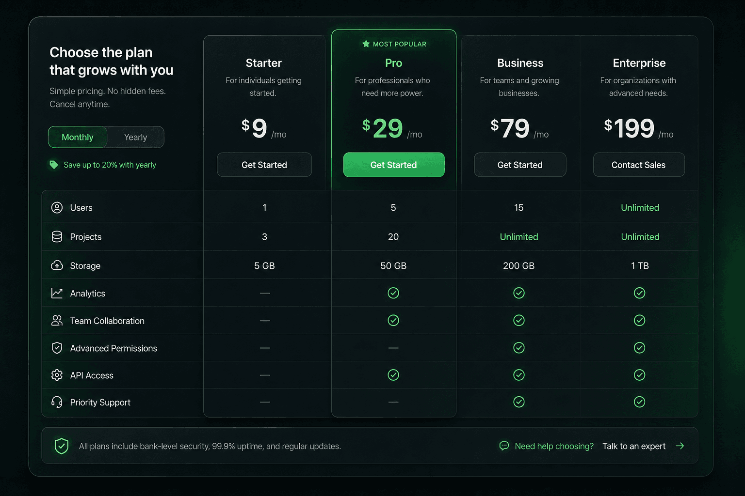Click the Priority Support headset icon
This screenshot has height=496, width=745.
57,402
